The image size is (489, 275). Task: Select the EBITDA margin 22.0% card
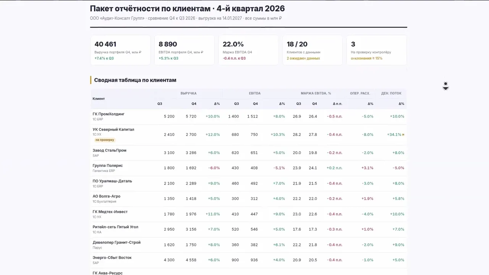(249, 50)
